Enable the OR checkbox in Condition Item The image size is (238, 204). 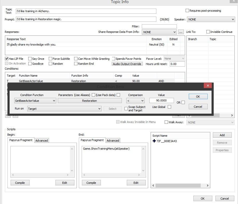pyautogui.click(x=183, y=103)
